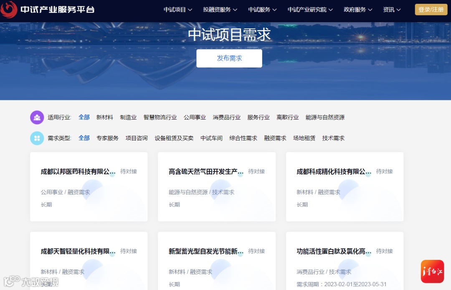
Task: Filter by 融资需求 demand type
Action: click(x=275, y=138)
